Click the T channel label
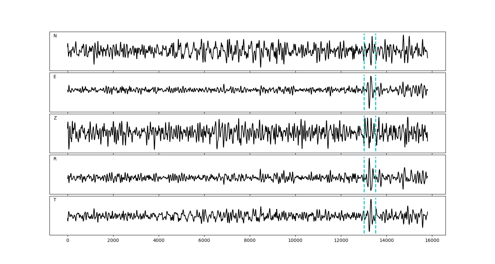This screenshot has height=264, width=495. click(55, 200)
